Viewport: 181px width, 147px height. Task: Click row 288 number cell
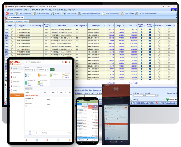pyautogui.click(x=6, y=46)
